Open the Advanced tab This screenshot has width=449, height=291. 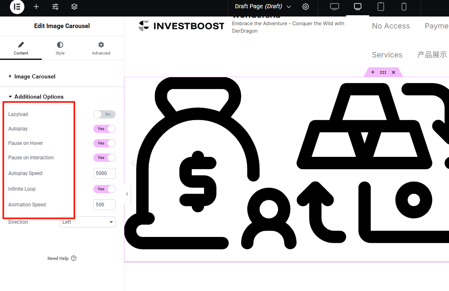pyautogui.click(x=101, y=48)
